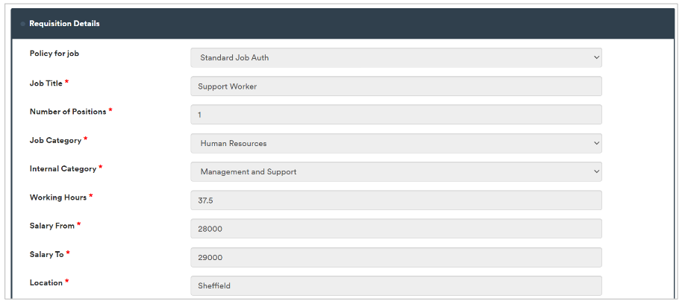Focus the Location field containing Sheffield
This screenshot has width=685, height=307.
[395, 286]
